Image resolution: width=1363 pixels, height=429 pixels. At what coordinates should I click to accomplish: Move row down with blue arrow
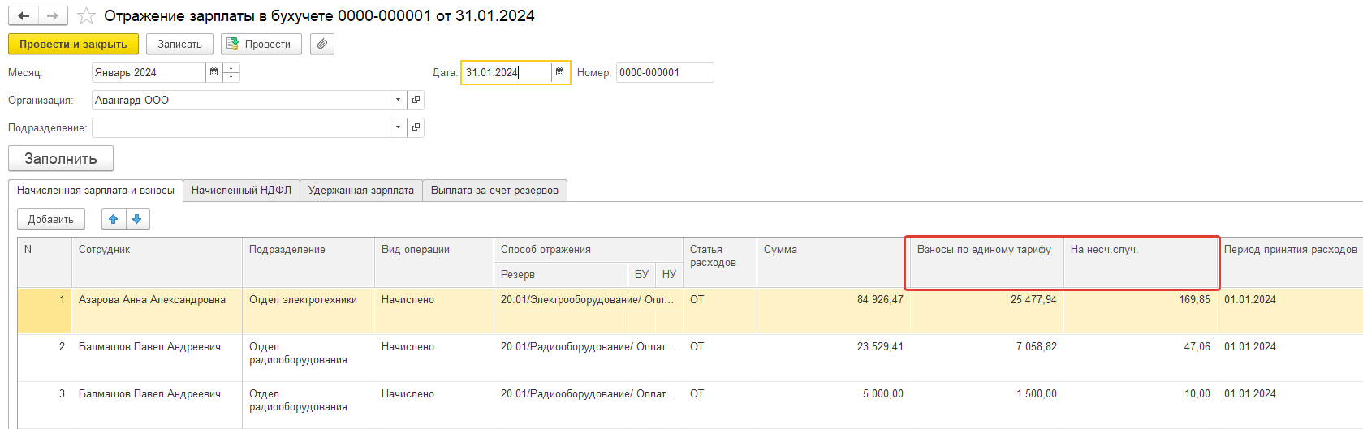point(137,219)
